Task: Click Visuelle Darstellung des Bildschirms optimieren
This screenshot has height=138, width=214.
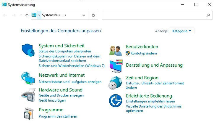Action: click(154, 108)
